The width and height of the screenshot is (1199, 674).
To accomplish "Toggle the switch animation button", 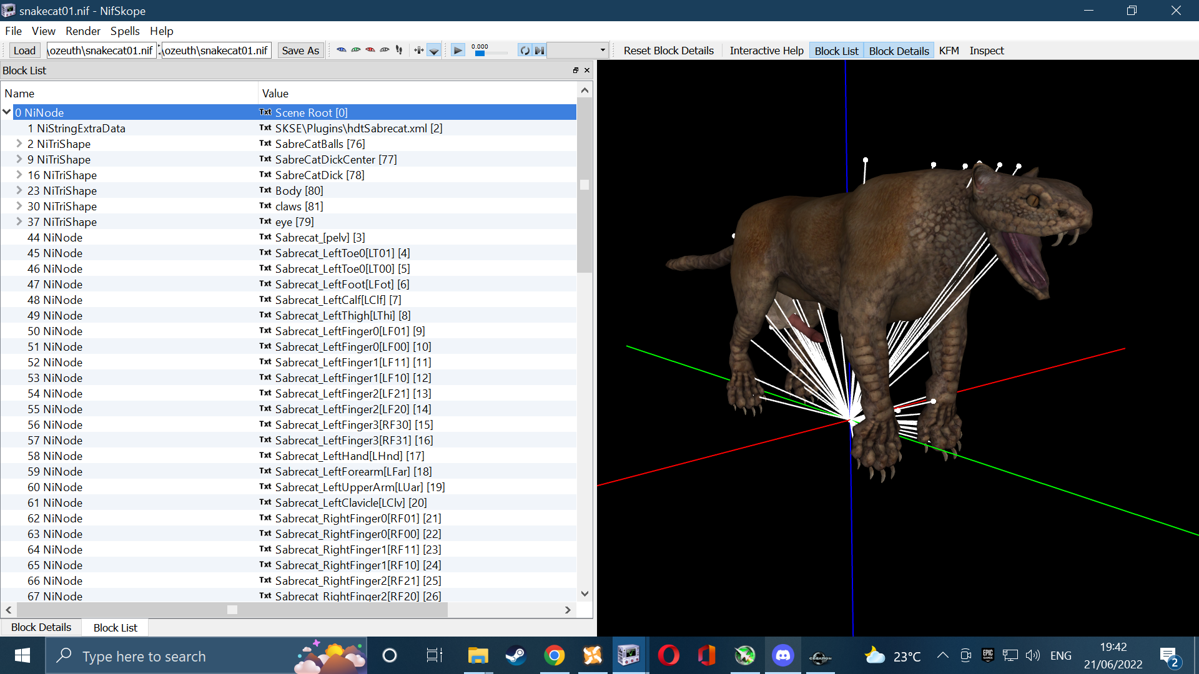I will (x=540, y=51).
